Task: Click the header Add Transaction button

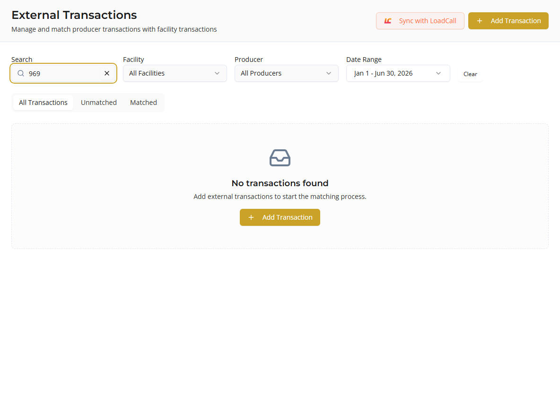Action: (x=508, y=21)
